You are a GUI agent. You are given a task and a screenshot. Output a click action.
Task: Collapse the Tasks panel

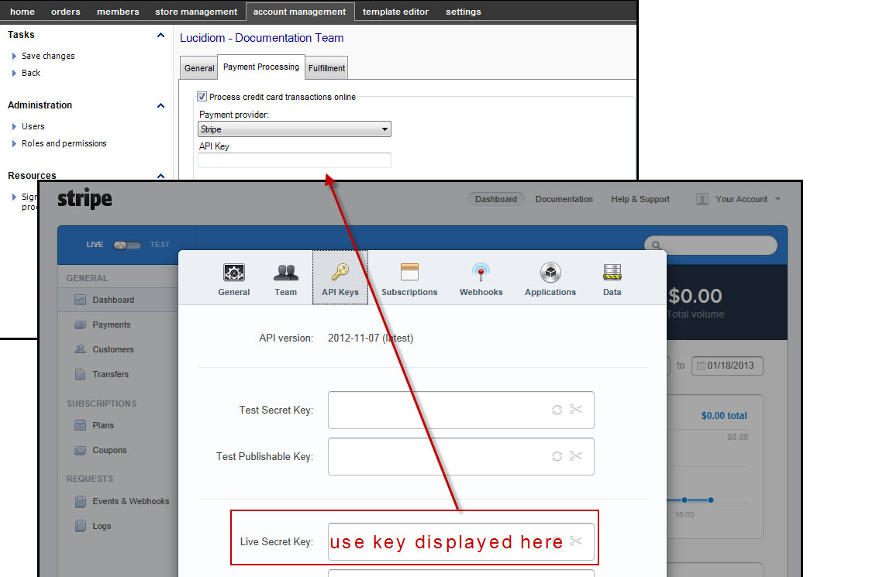(x=160, y=35)
